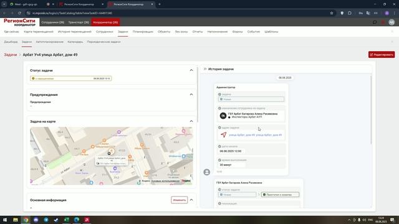Screen dimensions: 399x224
Task: Click the РегионСити Координатор logo
Action: point(19,22)
